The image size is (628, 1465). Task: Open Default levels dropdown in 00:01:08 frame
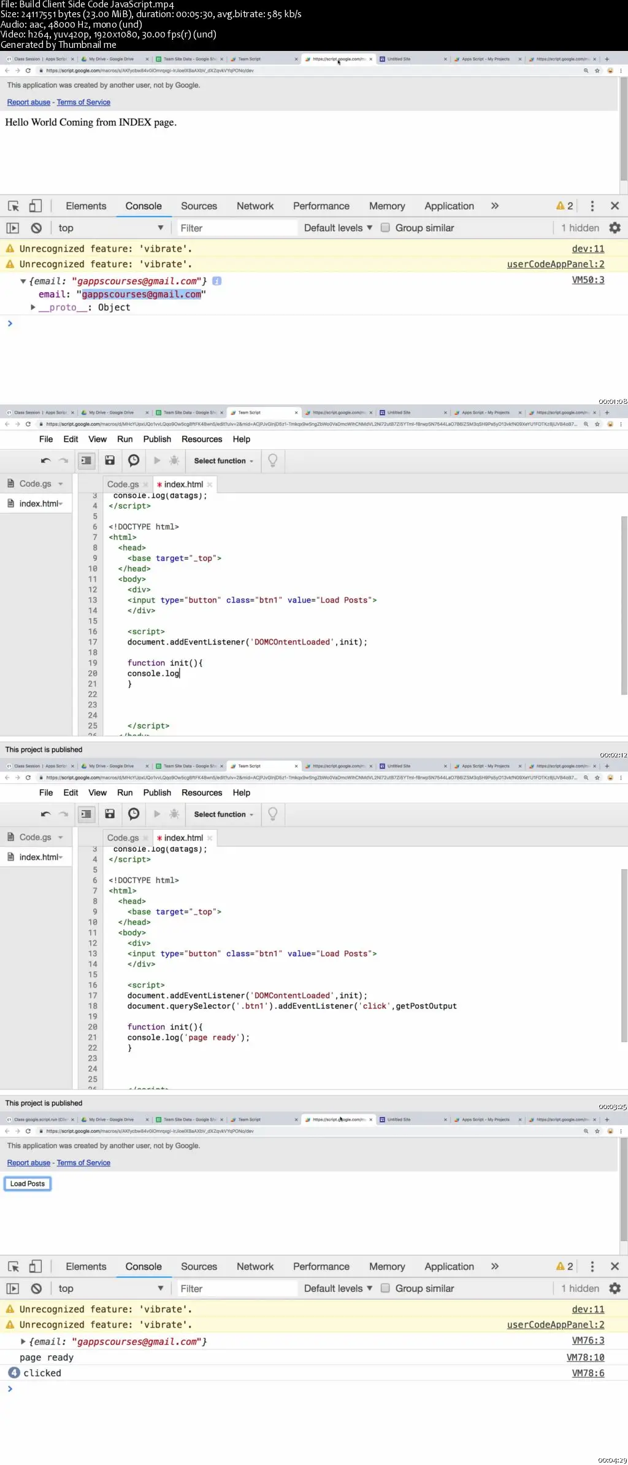coord(338,228)
